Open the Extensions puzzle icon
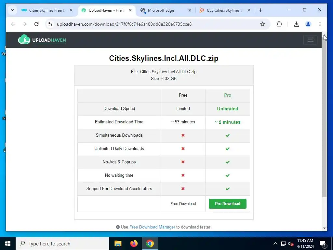333x250 pixels. click(x=279, y=24)
